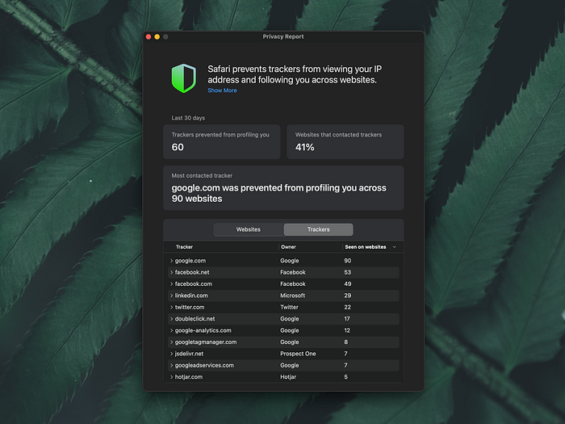This screenshot has height=424, width=565.
Task: Select the Trackers tab
Action: [x=318, y=229]
